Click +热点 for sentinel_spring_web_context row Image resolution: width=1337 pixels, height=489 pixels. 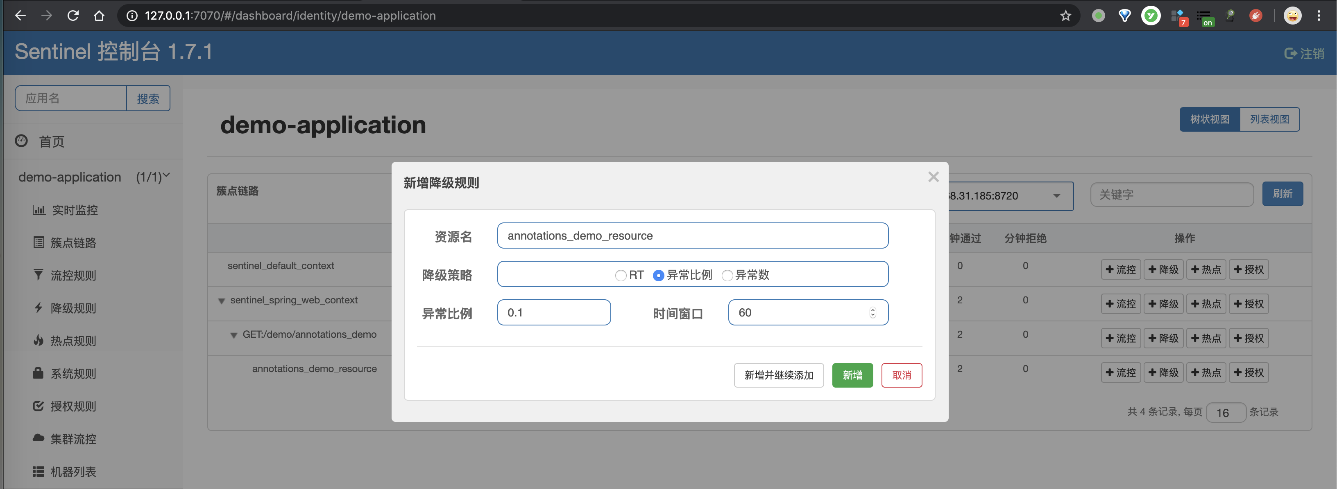click(1206, 303)
